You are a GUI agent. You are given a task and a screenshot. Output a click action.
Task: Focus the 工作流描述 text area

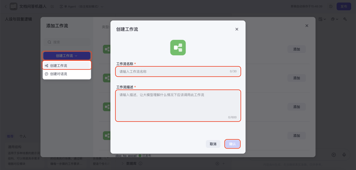178,105
